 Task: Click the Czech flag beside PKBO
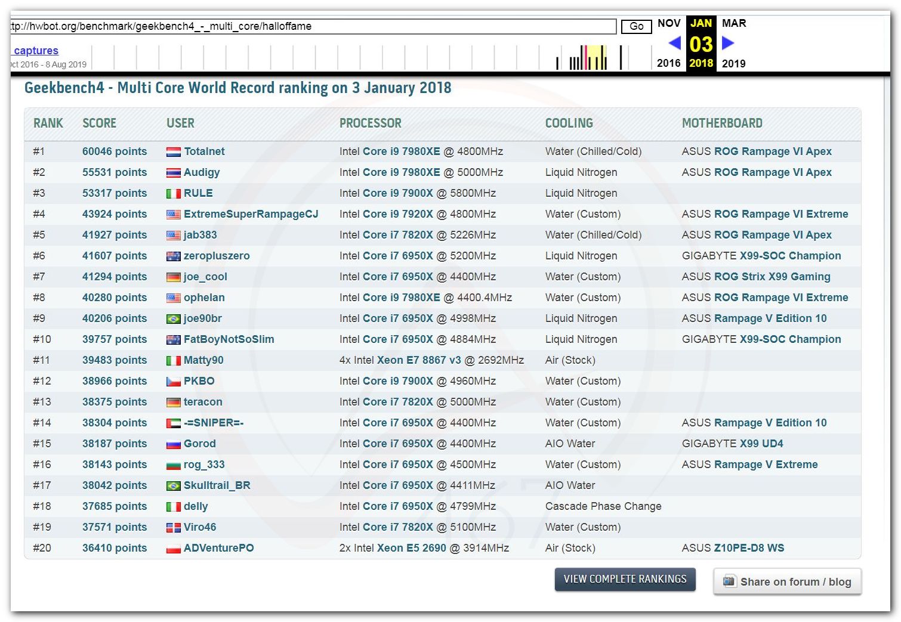(173, 382)
